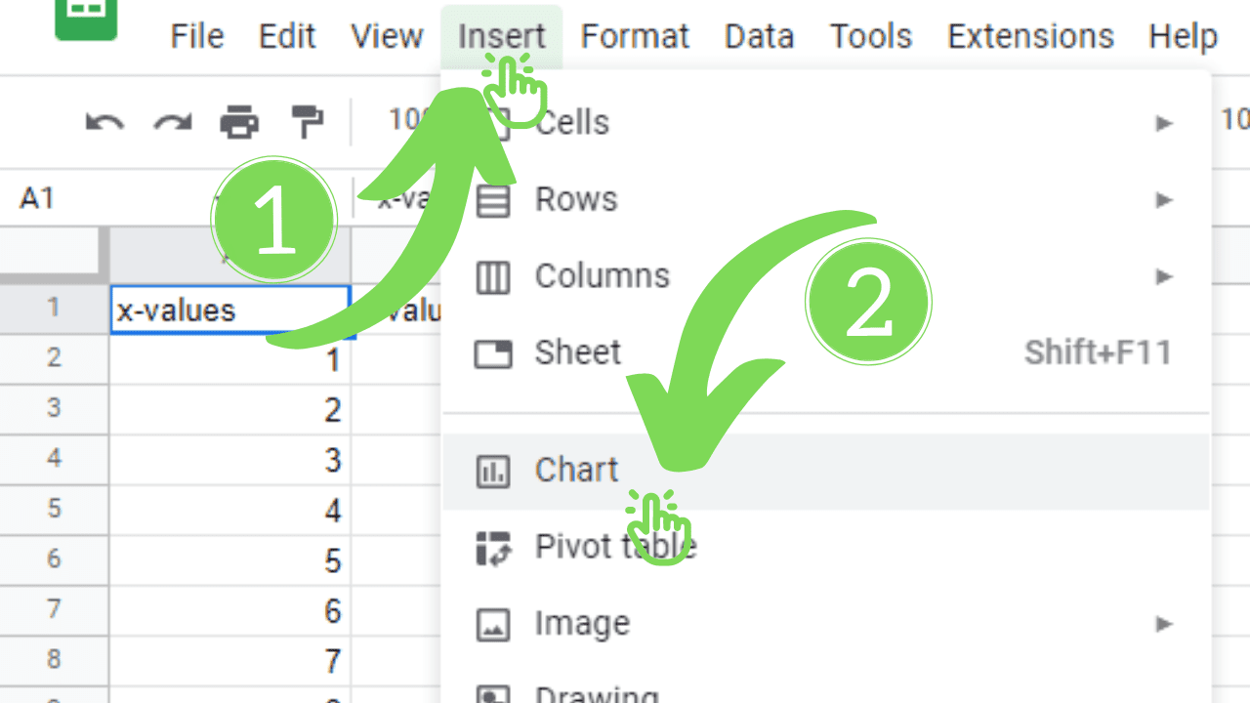Expand the Rows submenu arrow
This screenshot has width=1250, height=703.
1165,199
